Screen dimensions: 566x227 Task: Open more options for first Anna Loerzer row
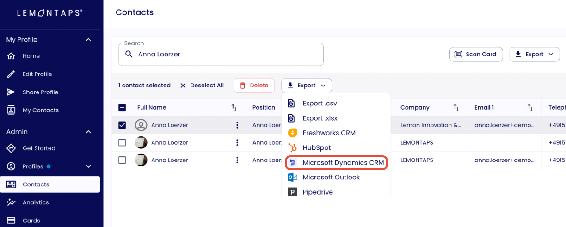coord(237,125)
